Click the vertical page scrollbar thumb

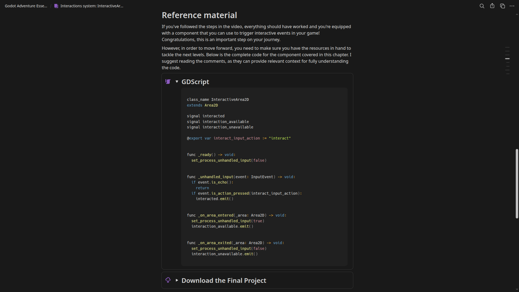pyautogui.click(x=517, y=184)
